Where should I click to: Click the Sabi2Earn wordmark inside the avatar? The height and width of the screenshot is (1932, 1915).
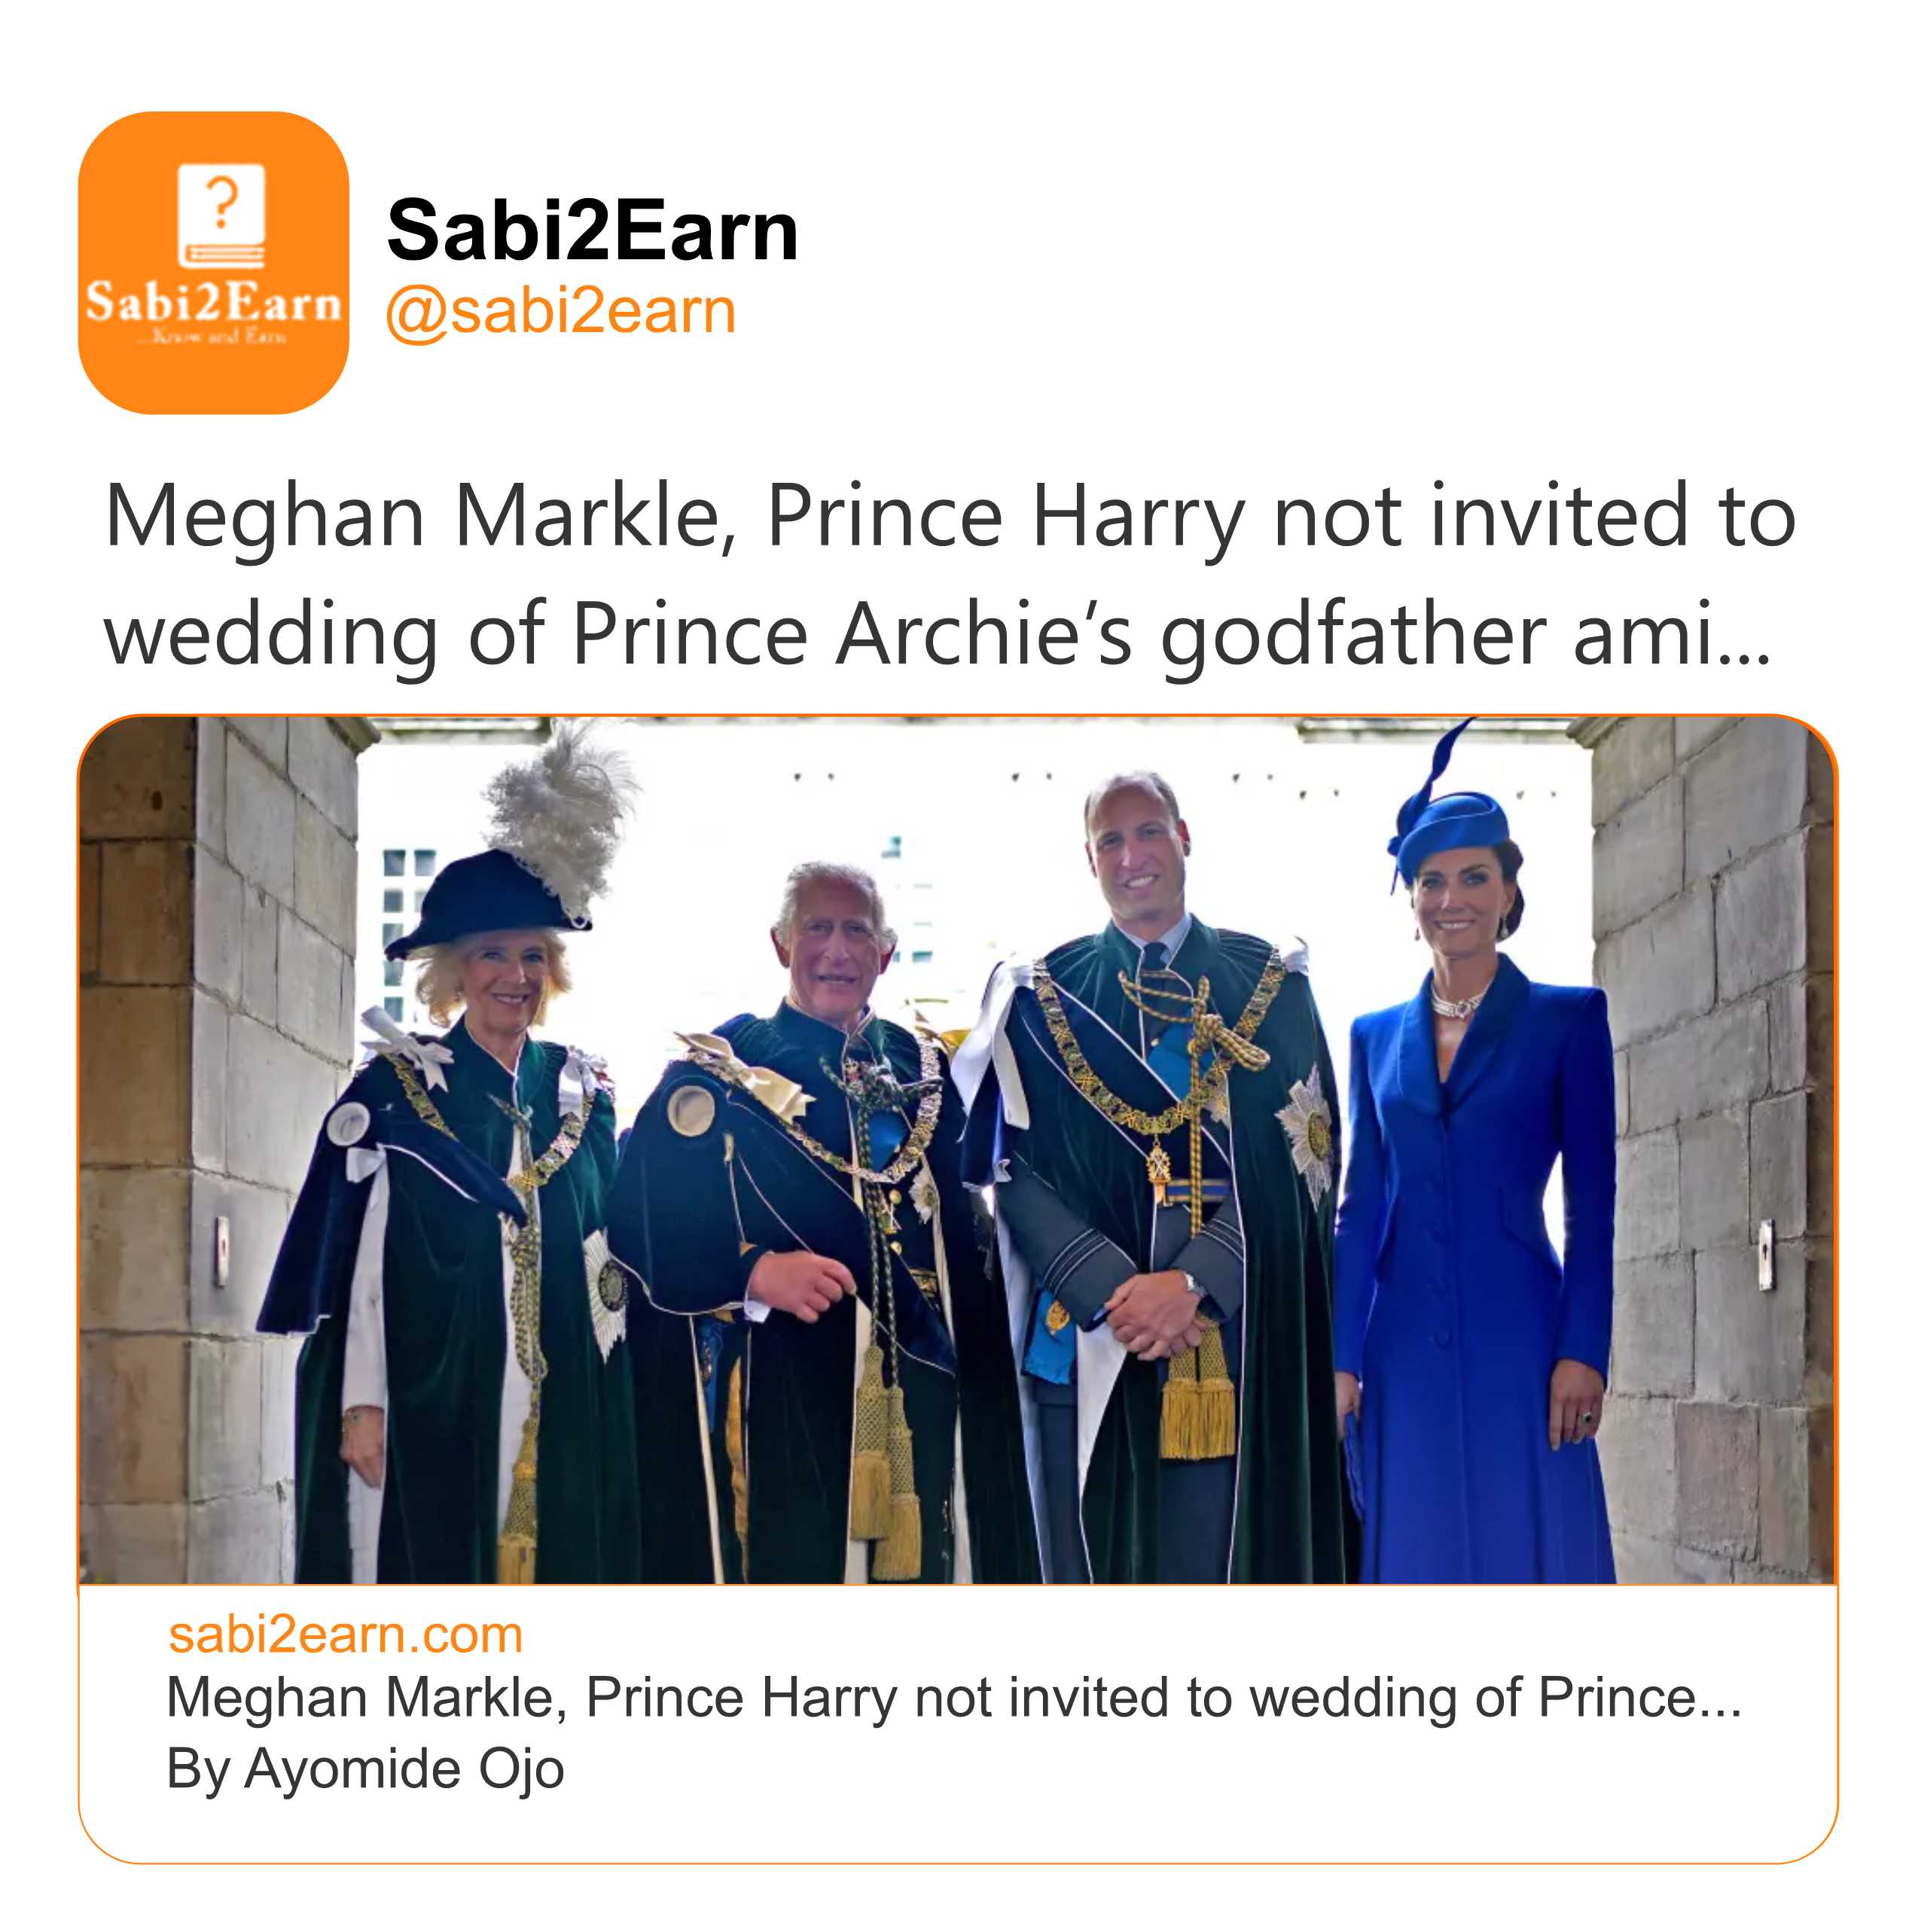[212, 302]
